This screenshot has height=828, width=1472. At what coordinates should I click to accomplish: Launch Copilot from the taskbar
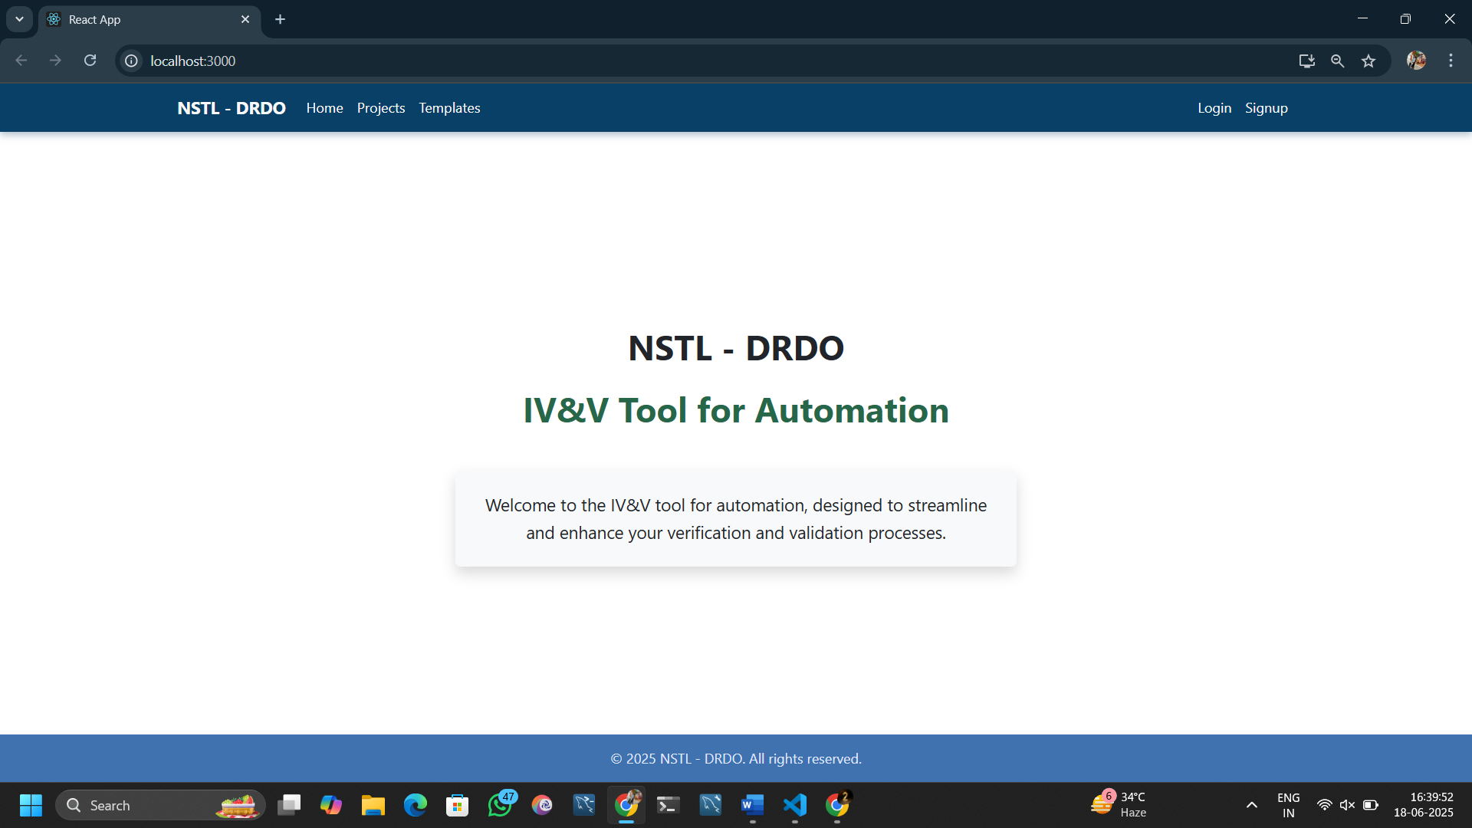click(331, 805)
